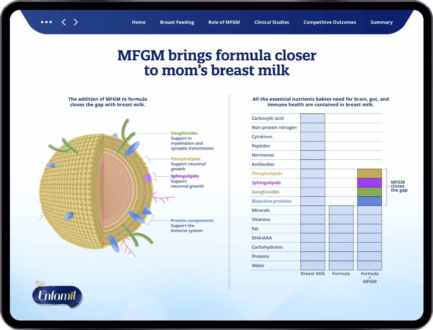
Task: Open the Clinical Studies tab
Action: click(x=272, y=22)
